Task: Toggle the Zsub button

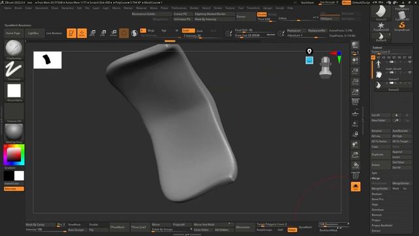Action: [199, 31]
